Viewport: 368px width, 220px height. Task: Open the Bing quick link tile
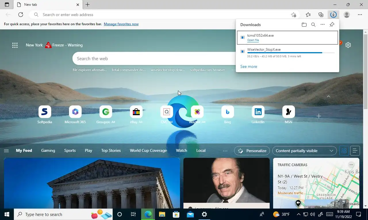227,115
